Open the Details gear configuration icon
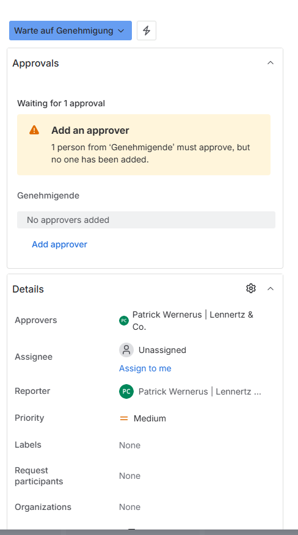The width and height of the screenshot is (298, 535). click(x=251, y=288)
